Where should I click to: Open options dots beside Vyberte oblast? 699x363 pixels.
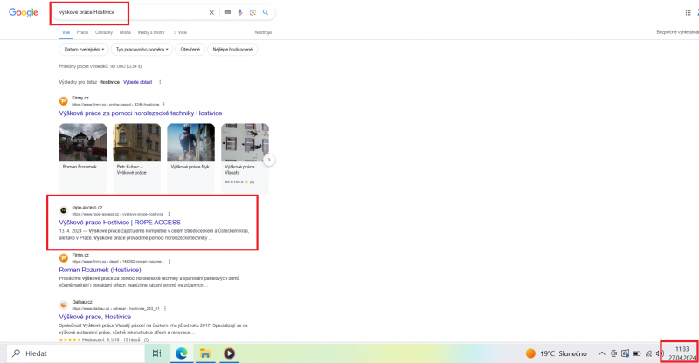(160, 82)
